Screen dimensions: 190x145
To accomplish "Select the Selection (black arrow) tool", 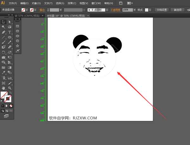I will [x=3, y=22].
